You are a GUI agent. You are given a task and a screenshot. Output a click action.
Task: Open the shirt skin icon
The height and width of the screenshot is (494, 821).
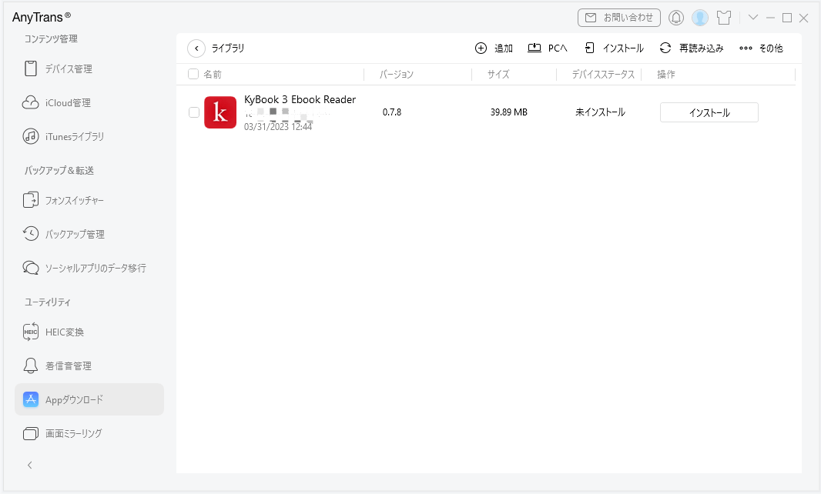[724, 18]
